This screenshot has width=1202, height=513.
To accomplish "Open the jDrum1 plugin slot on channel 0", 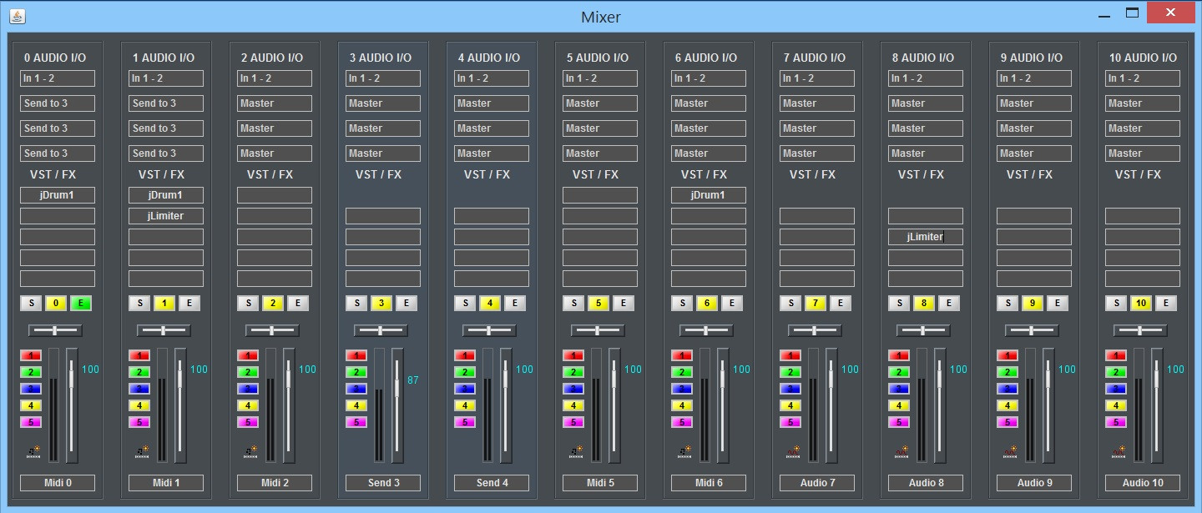I will click(58, 195).
